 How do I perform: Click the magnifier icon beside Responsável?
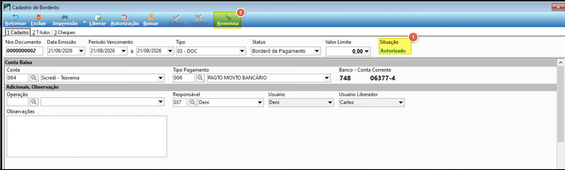[x=193, y=102]
